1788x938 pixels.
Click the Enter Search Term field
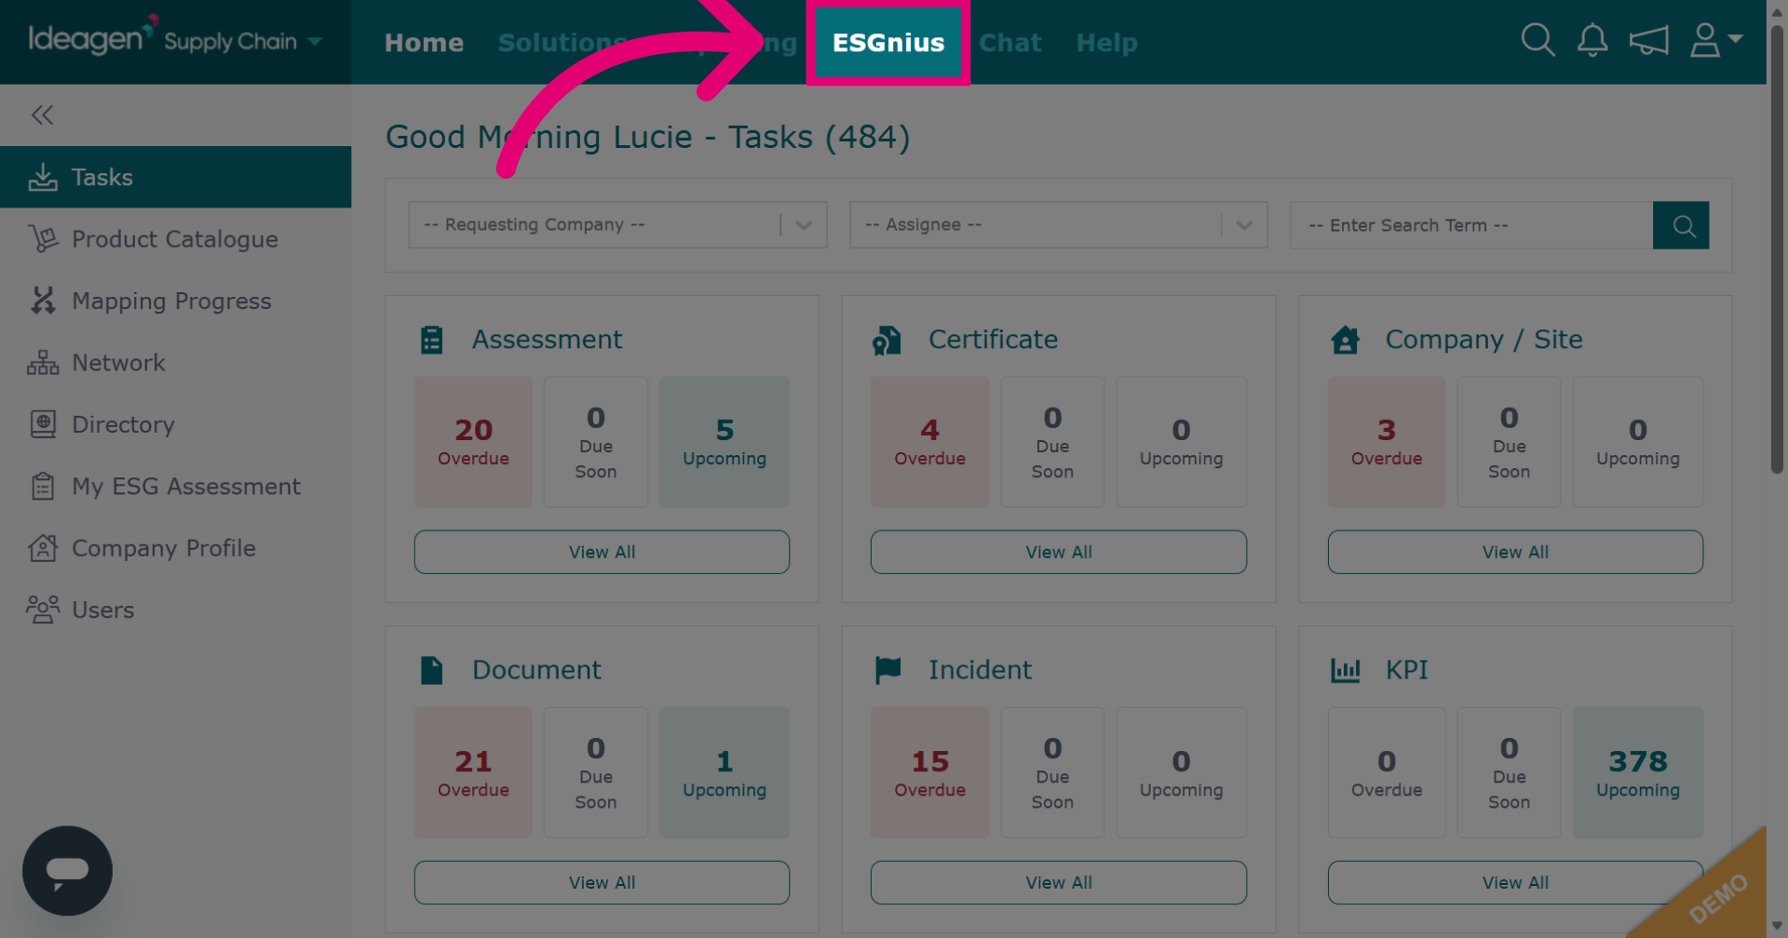pos(1471,225)
